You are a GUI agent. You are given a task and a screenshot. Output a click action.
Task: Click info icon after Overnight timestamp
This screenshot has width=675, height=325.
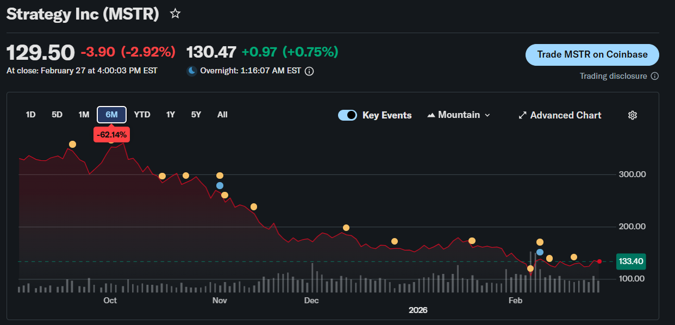pyautogui.click(x=309, y=71)
